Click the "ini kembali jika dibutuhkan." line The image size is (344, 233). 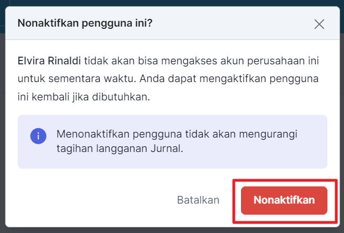84,97
